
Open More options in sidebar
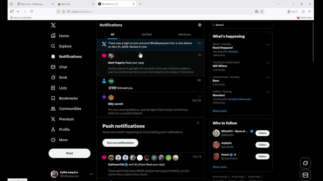59,140
